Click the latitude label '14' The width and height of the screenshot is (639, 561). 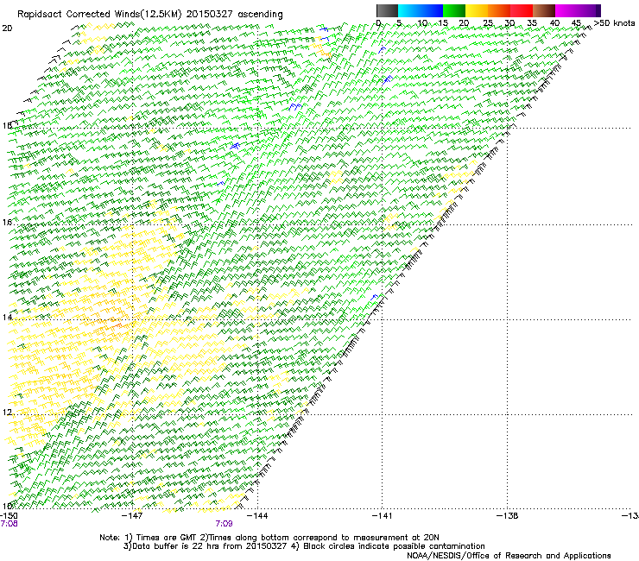(7, 317)
